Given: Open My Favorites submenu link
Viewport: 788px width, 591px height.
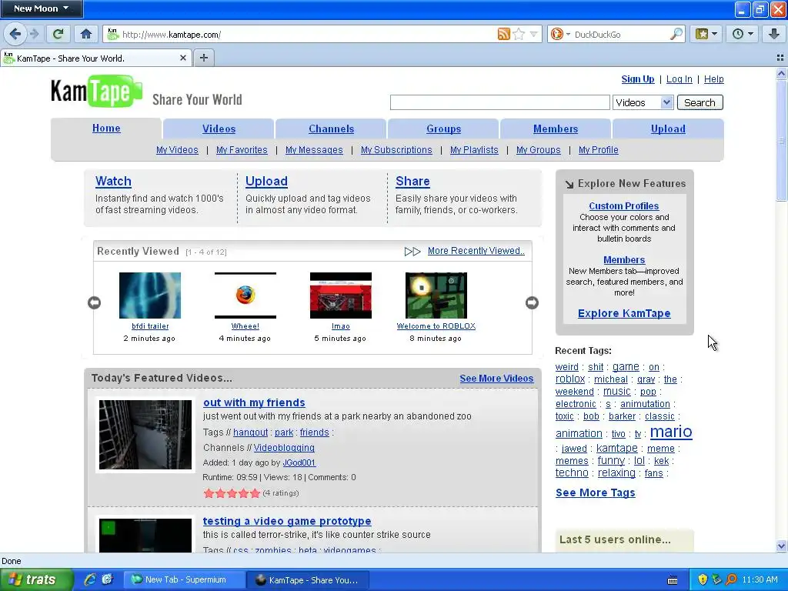Looking at the screenshot, I should (x=242, y=150).
